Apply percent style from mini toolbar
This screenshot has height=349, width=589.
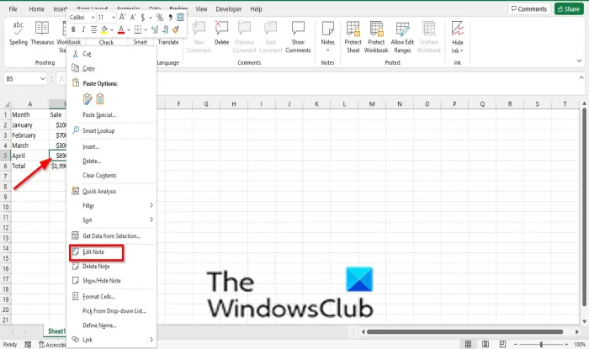coord(160,18)
